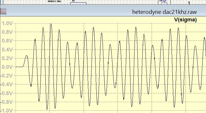Click the 0.0V vertical axis label
This screenshot has height=113, width=206.
pyautogui.click(x=7, y=67)
